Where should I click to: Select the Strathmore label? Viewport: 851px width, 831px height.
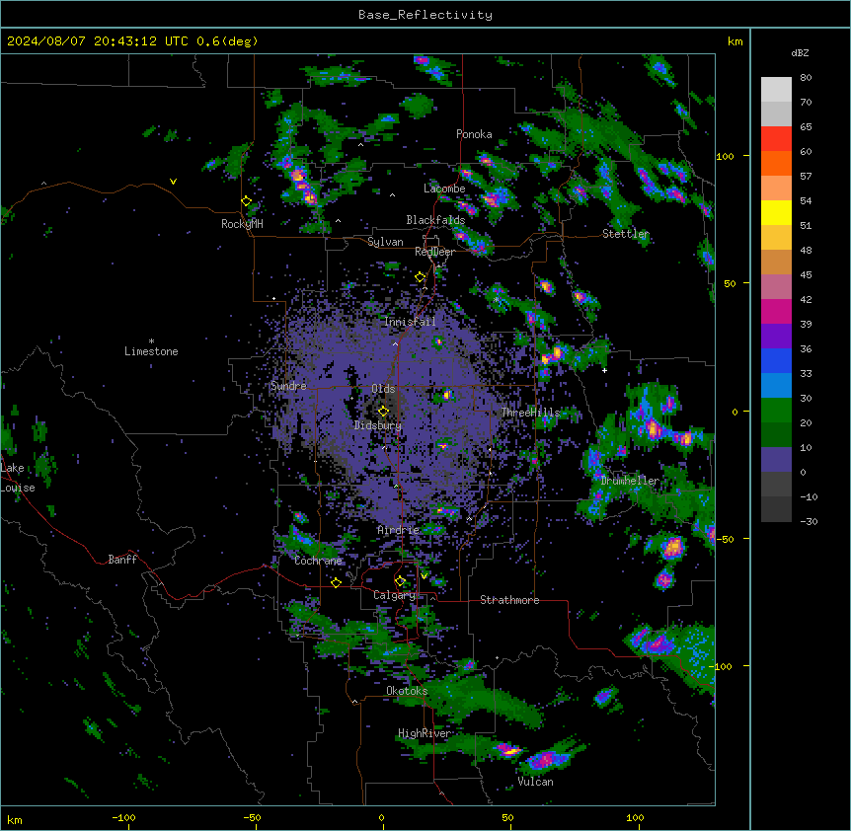click(509, 600)
